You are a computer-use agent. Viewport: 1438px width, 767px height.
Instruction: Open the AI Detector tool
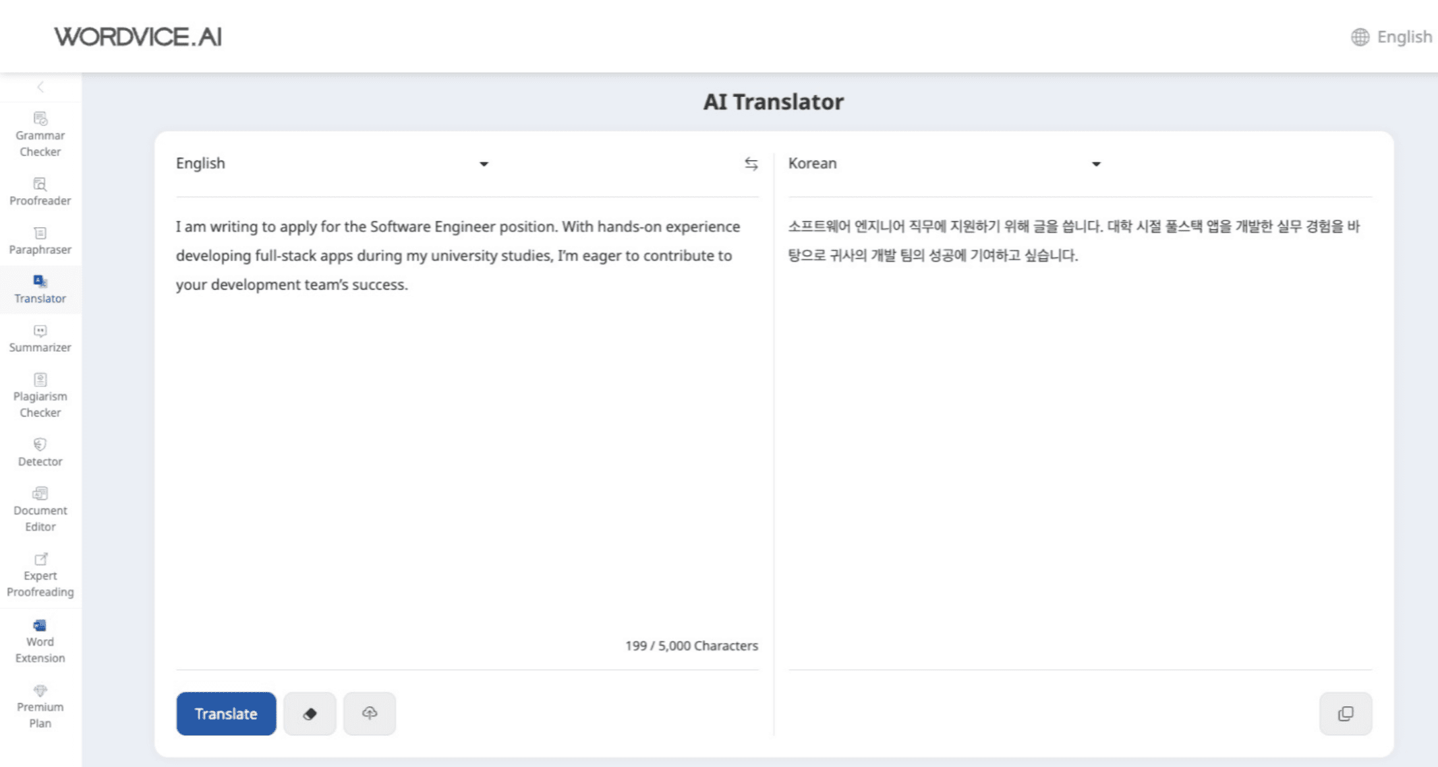(40, 452)
